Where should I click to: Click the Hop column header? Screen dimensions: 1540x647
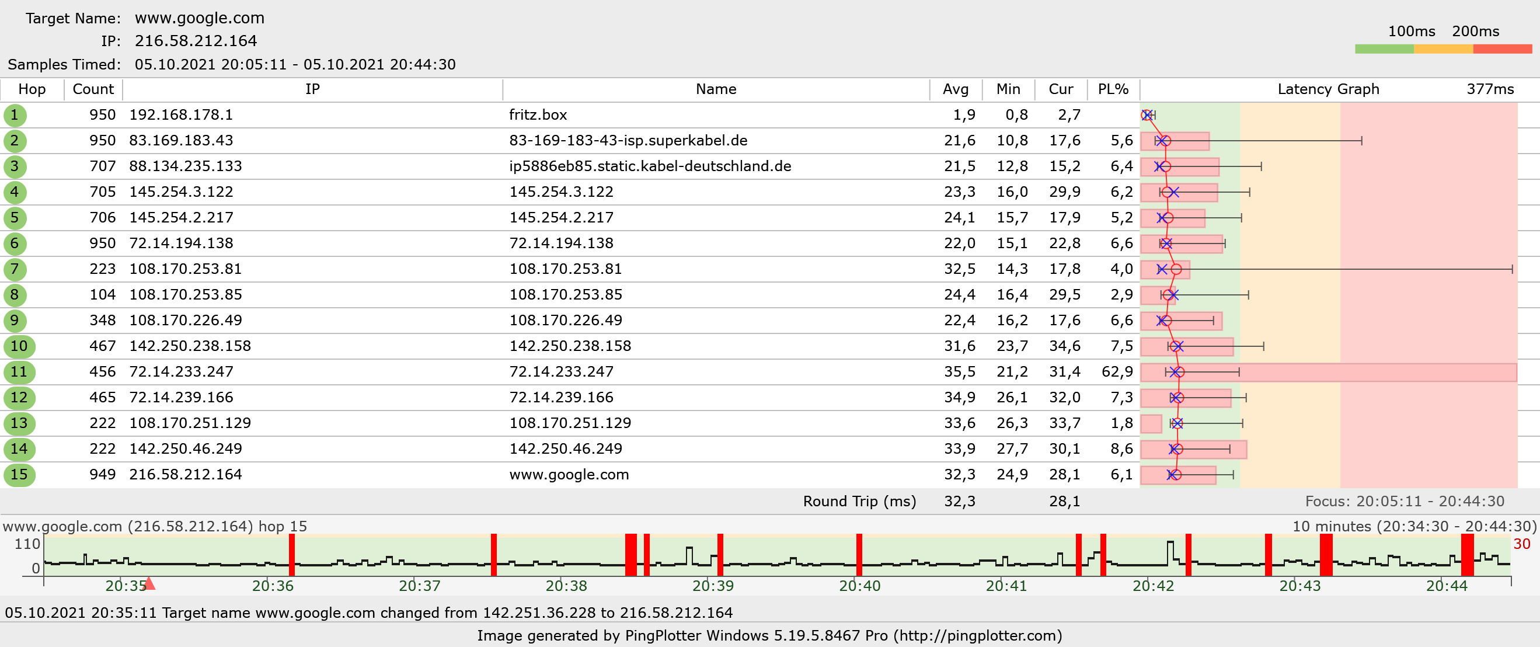[x=32, y=89]
